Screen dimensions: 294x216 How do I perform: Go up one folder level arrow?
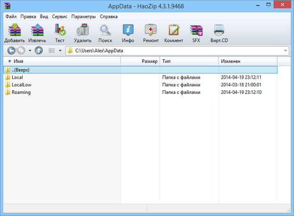(39, 51)
